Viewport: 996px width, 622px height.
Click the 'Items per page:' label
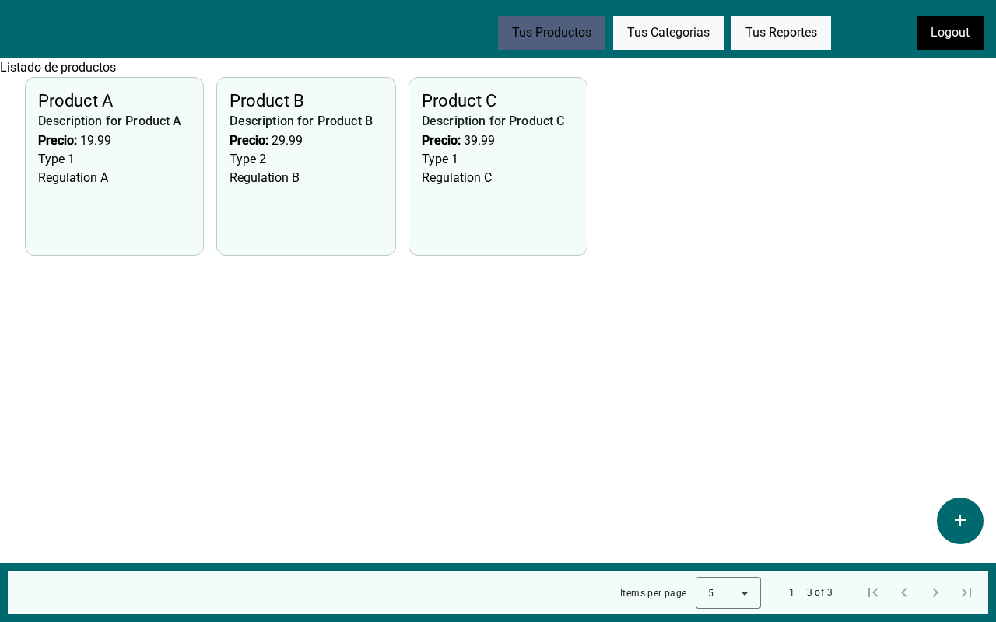point(654,593)
